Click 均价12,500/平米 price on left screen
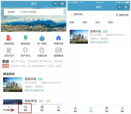 34,90
